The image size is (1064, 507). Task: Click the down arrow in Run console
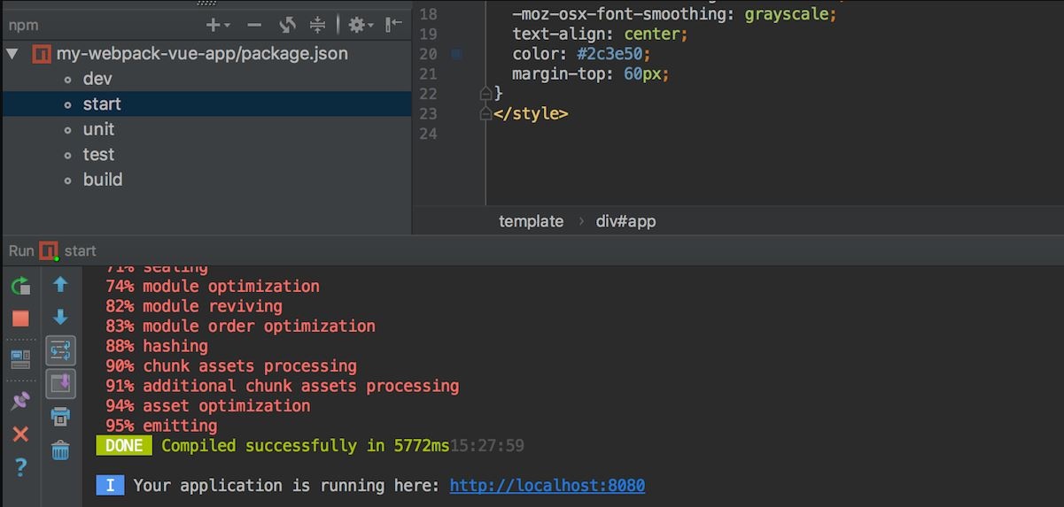click(60, 317)
